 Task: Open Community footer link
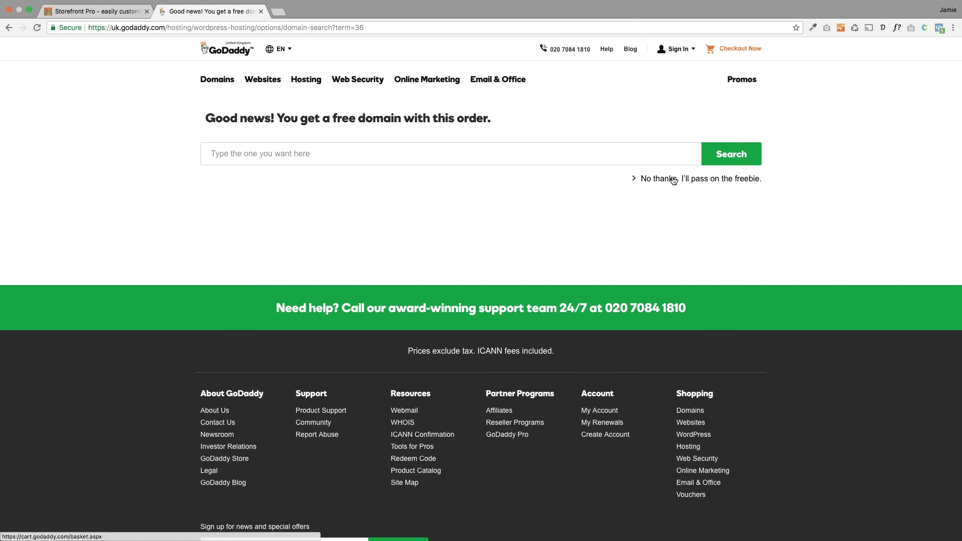pos(313,422)
